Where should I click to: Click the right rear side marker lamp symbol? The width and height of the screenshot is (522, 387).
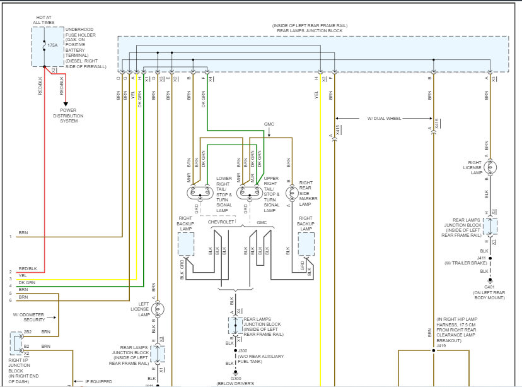tap(289, 192)
